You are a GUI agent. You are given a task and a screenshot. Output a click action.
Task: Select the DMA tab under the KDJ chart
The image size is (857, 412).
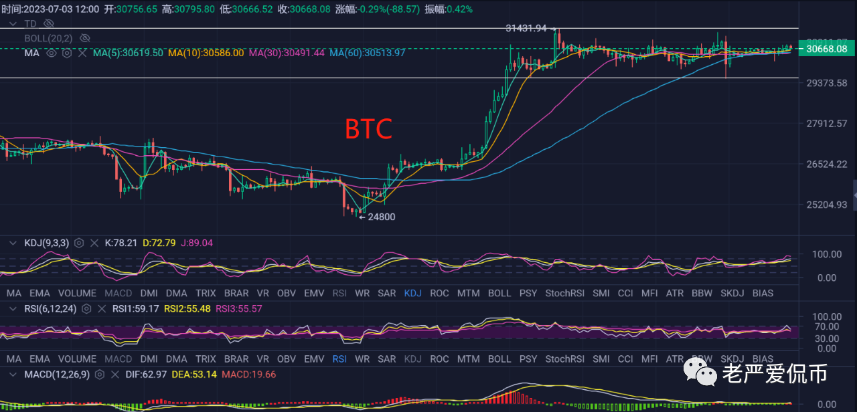click(177, 293)
